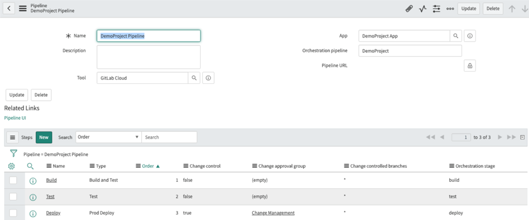
Task: Open lookup search for Tool field
Action: [194, 78]
